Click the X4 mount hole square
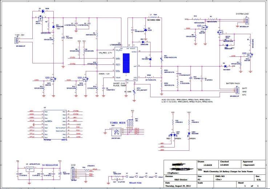The height and width of the screenshot is (189, 270). 156,176
